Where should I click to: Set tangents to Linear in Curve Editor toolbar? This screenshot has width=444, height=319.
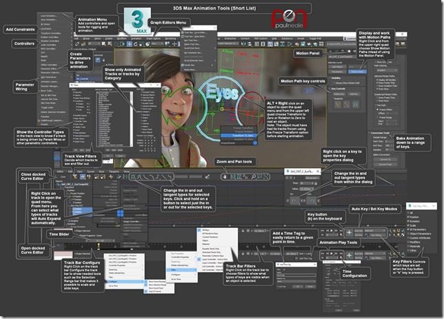click(x=164, y=177)
